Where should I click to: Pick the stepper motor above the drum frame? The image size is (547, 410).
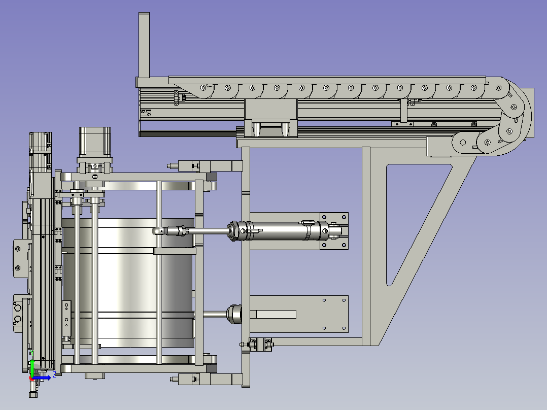click(95, 142)
